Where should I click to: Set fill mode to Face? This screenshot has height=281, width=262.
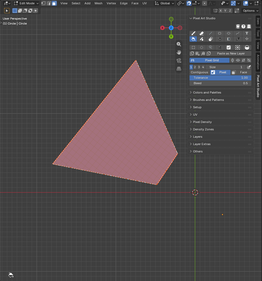click(x=241, y=72)
